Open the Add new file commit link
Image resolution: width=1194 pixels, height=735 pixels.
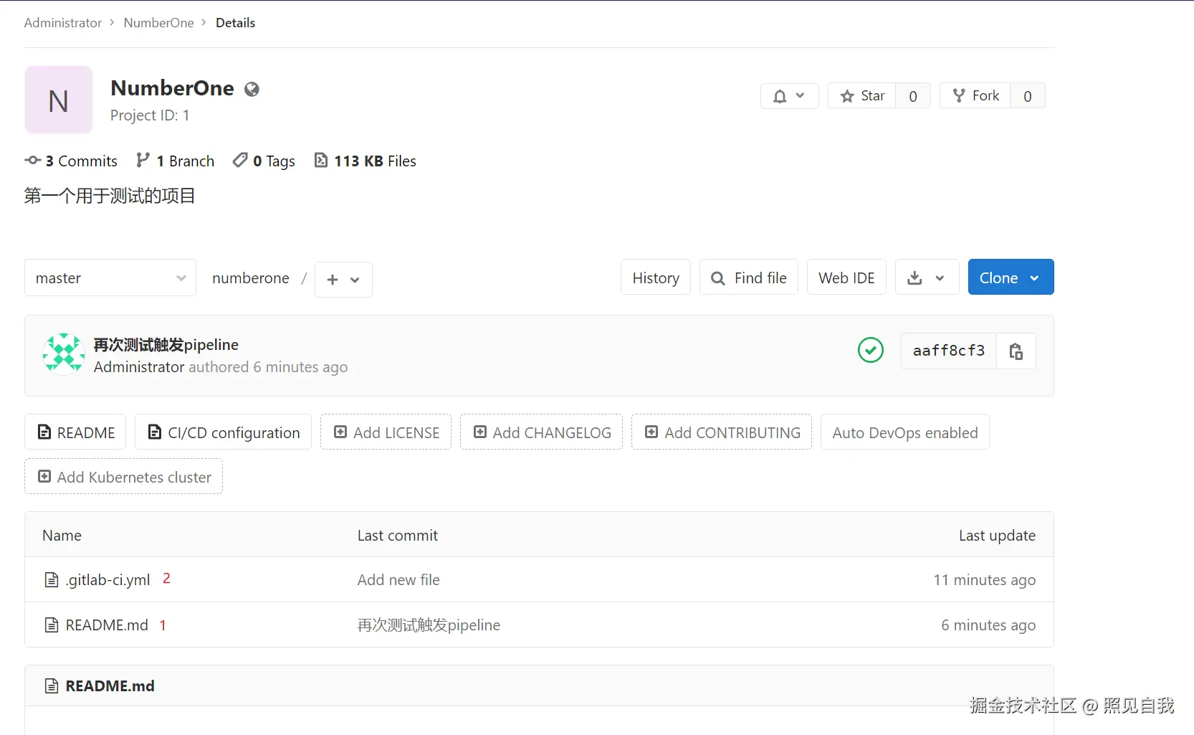pyautogui.click(x=398, y=579)
